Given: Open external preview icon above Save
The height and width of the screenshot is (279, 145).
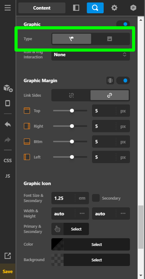Looking at the screenshot, I should pos(8,256).
